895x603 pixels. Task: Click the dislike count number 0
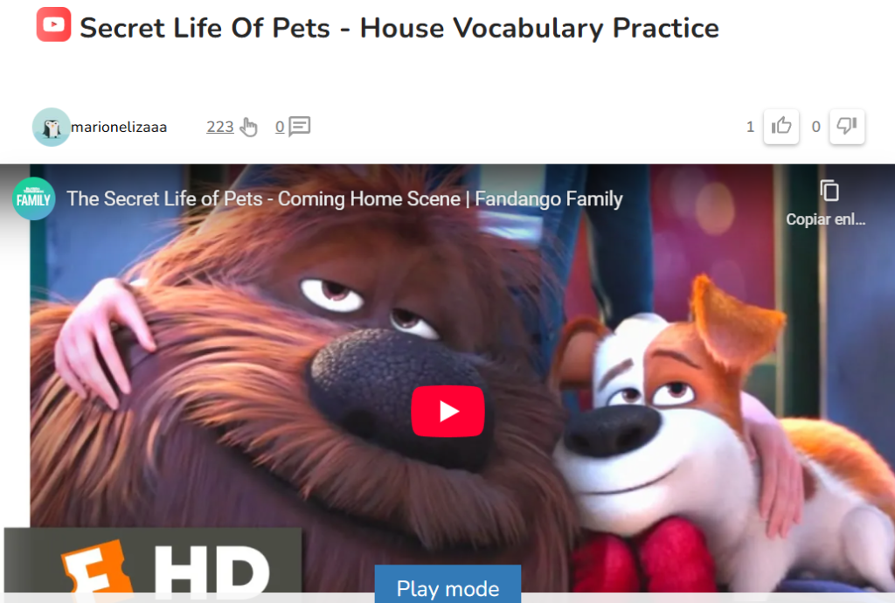coord(816,127)
